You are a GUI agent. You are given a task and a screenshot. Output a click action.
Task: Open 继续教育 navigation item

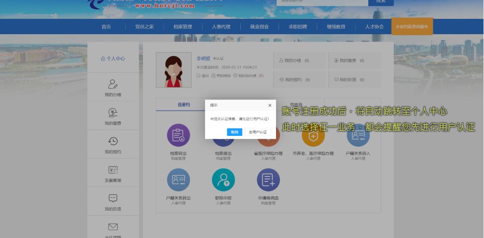[336, 27]
